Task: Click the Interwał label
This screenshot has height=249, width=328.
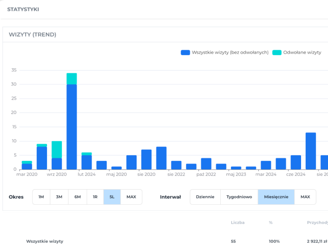Action: pyautogui.click(x=170, y=197)
